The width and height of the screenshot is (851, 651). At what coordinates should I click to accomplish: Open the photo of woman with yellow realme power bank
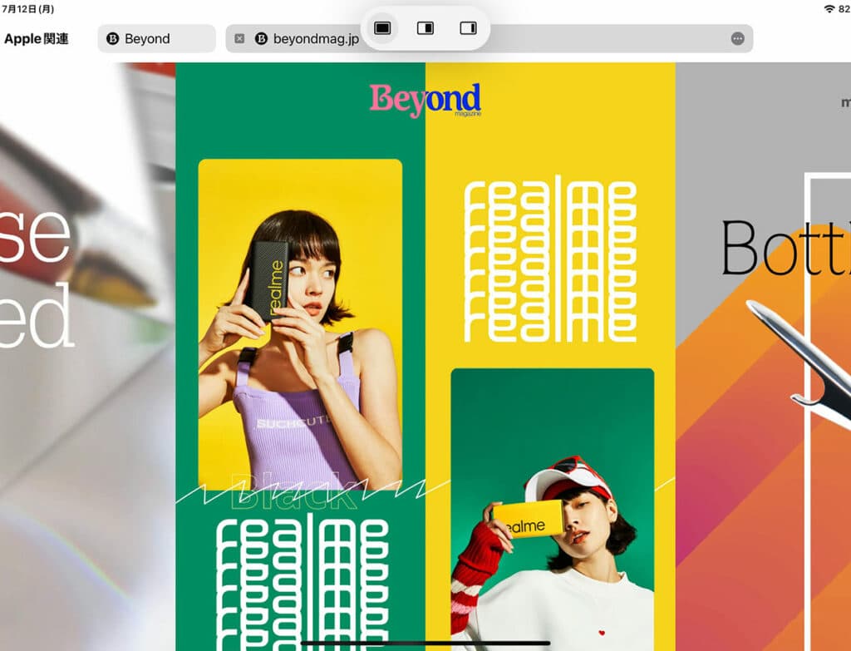point(553,510)
